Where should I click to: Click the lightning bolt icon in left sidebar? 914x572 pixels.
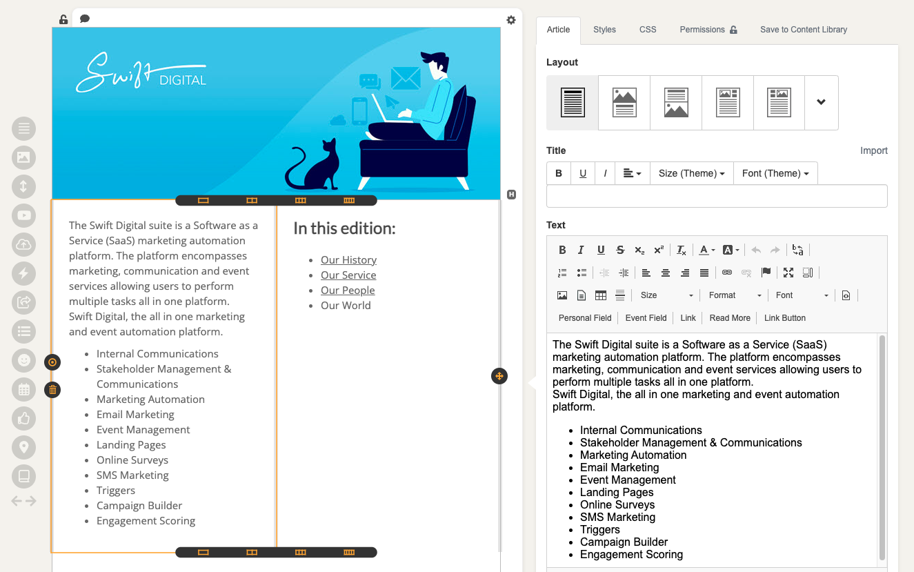click(24, 273)
